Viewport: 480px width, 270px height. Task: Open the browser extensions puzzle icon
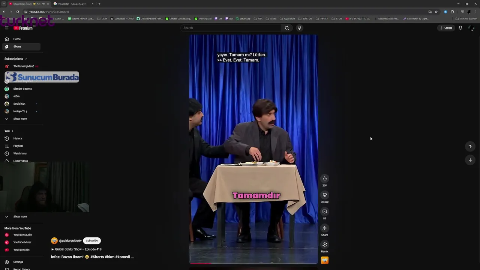452,12
